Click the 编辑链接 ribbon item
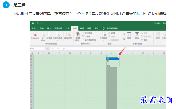 pos(114,40)
